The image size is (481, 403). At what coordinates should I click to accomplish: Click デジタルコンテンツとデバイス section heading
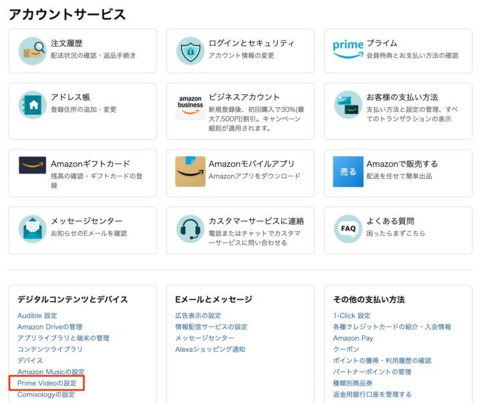coord(72,299)
